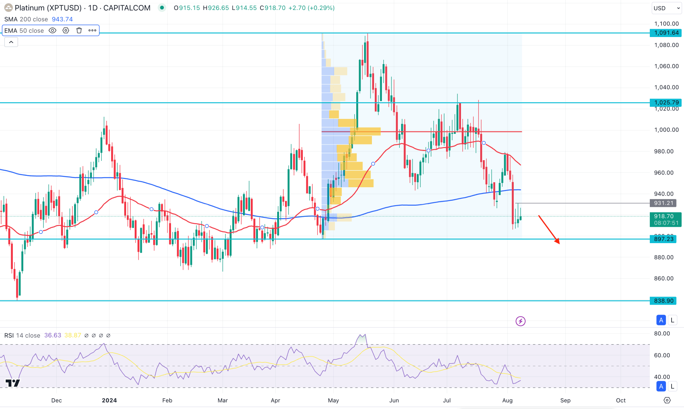The height and width of the screenshot is (409, 684).
Task: Click the 2024 label on time axis
Action: coord(109,400)
